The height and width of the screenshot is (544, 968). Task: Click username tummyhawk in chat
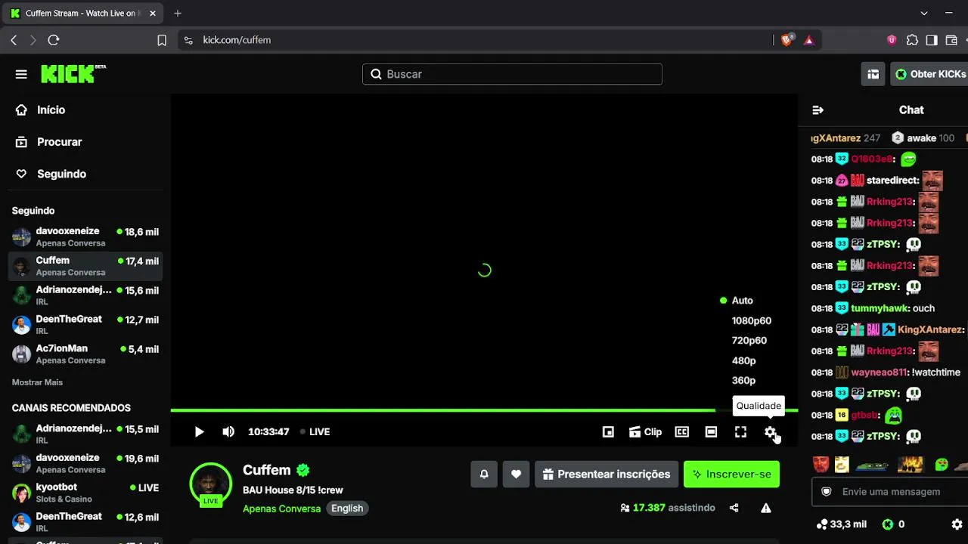(x=879, y=308)
